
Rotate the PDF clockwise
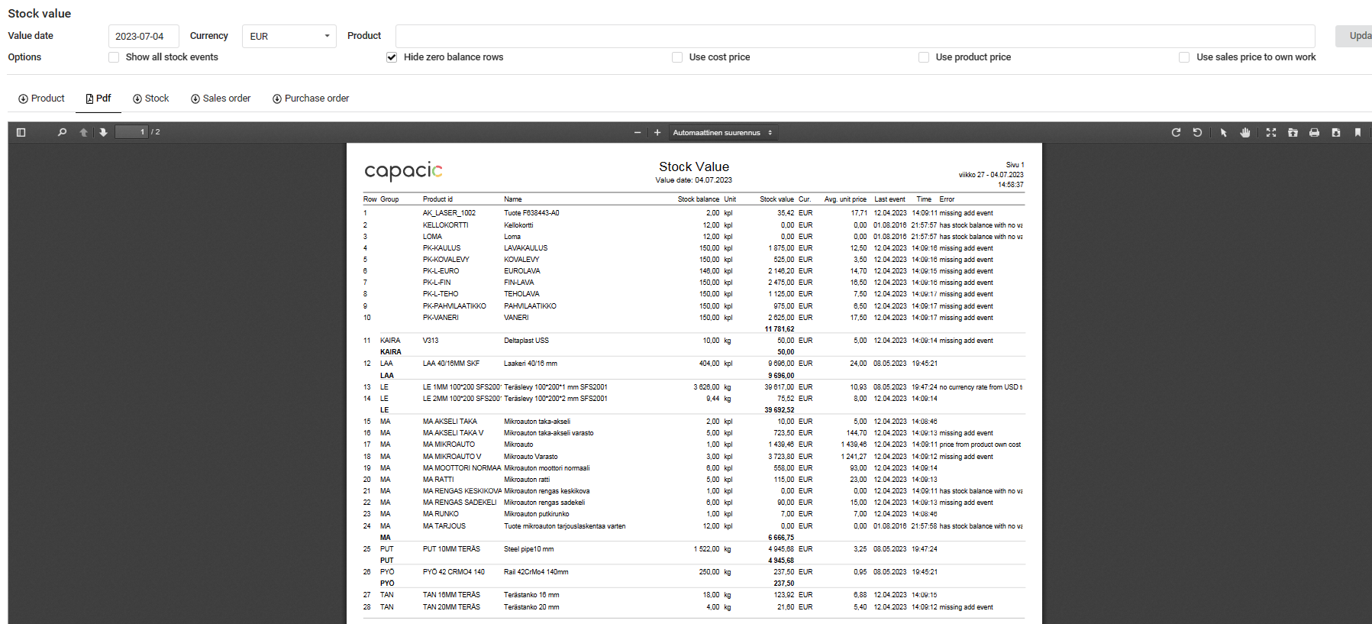1176,132
